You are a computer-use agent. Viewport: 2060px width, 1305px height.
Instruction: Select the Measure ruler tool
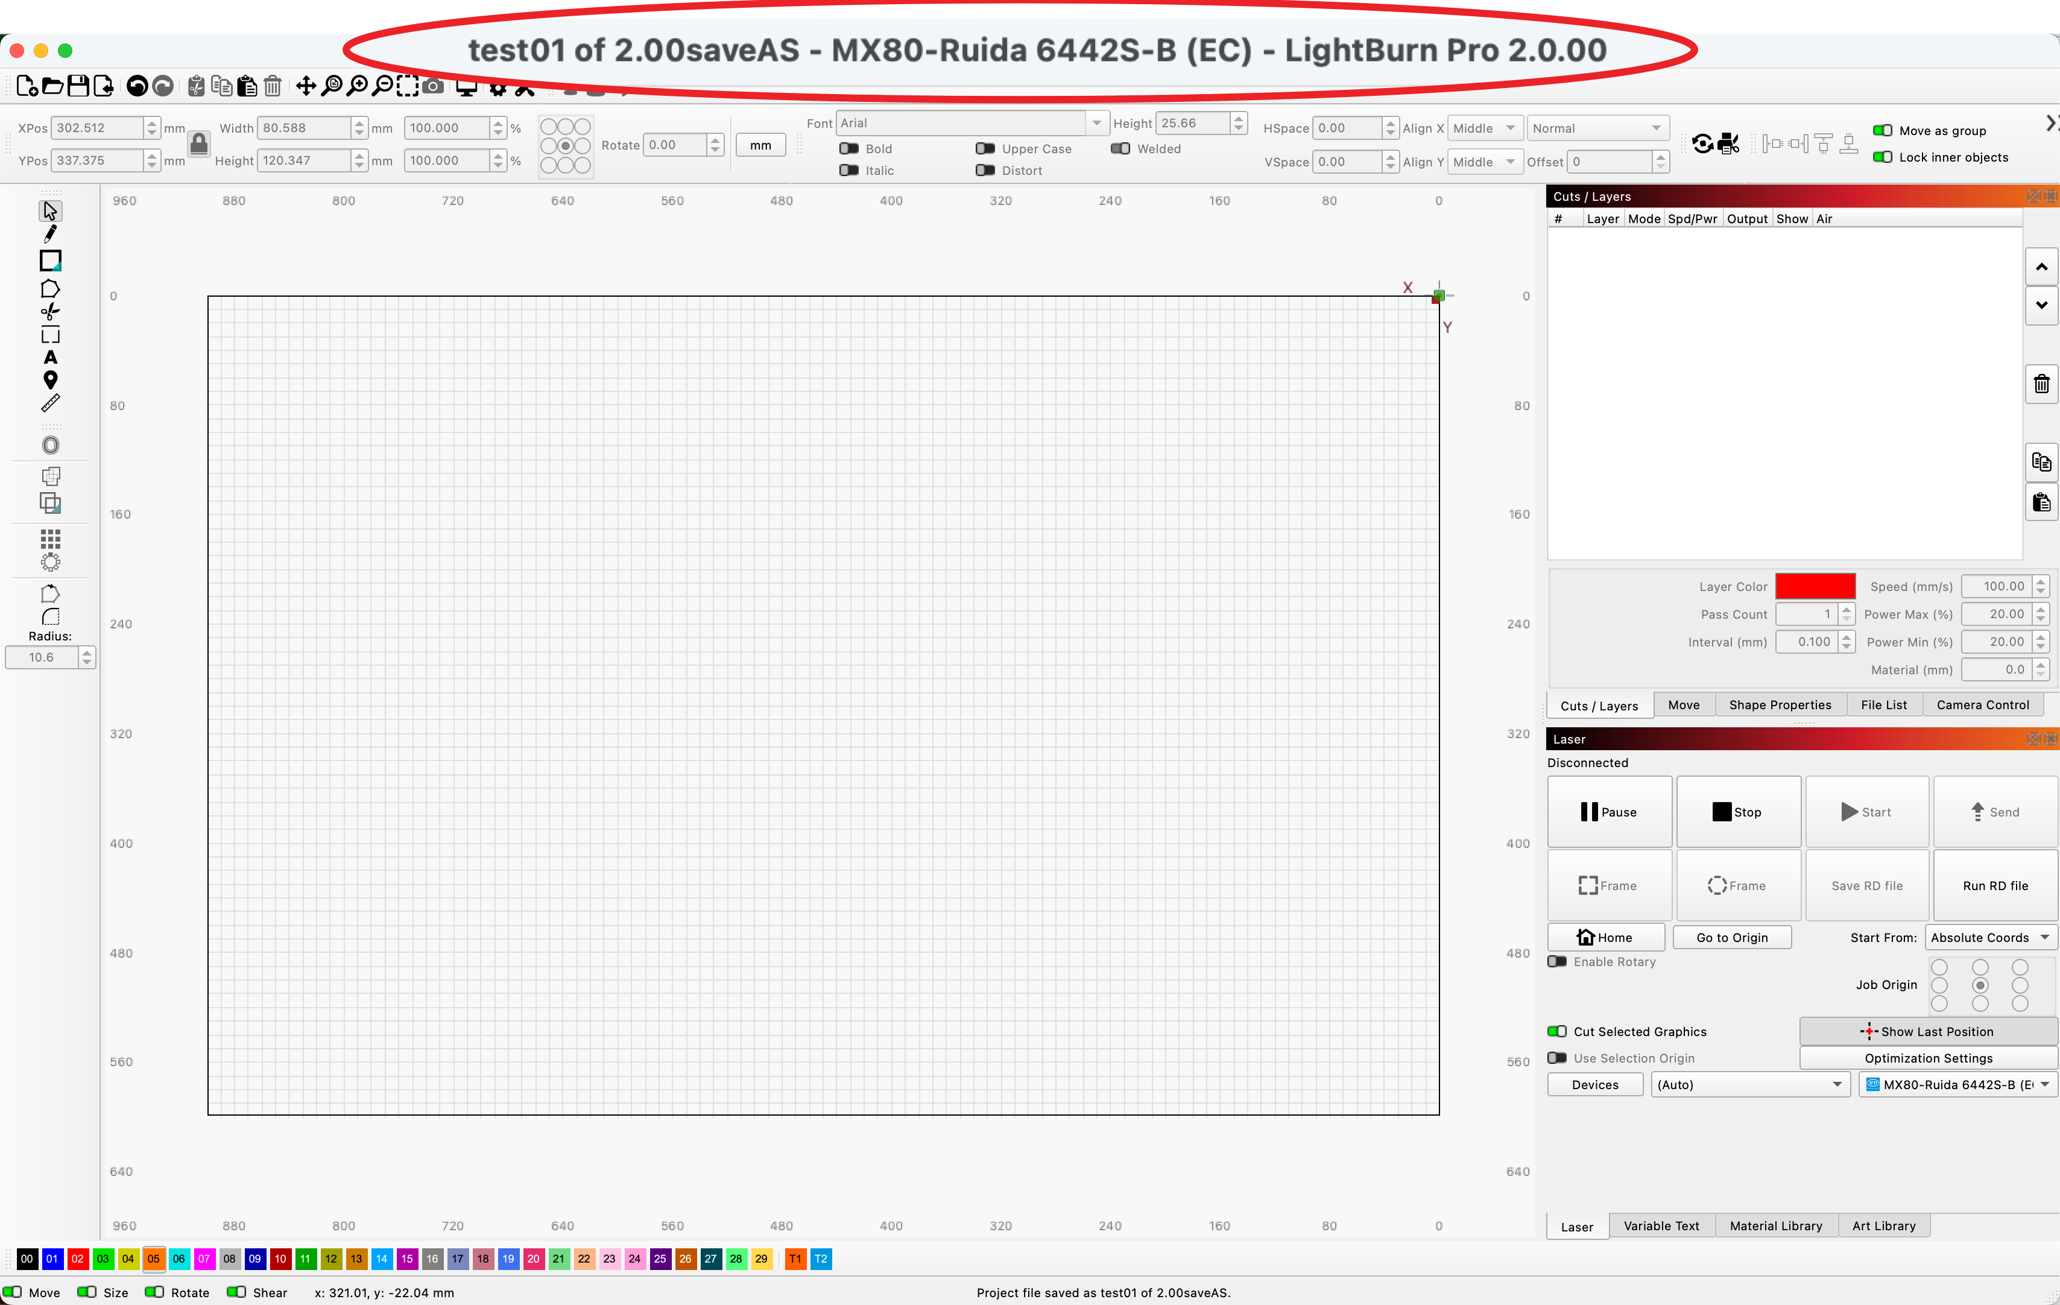[x=51, y=403]
